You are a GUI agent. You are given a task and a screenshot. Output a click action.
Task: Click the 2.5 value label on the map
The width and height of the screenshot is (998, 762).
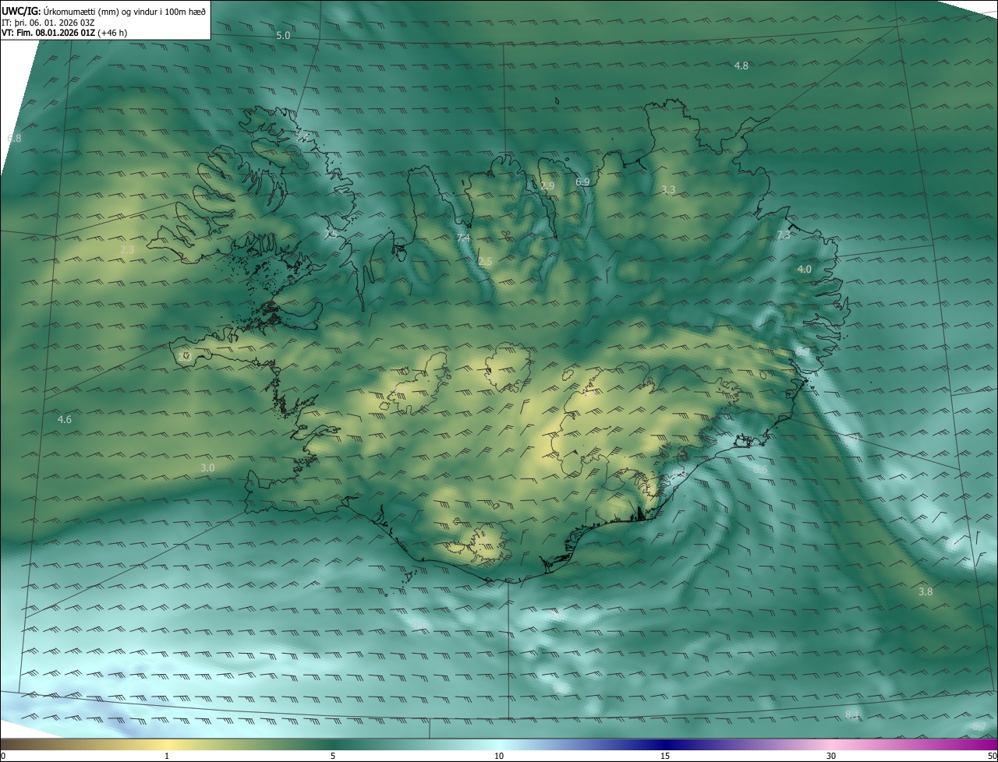[485, 262]
